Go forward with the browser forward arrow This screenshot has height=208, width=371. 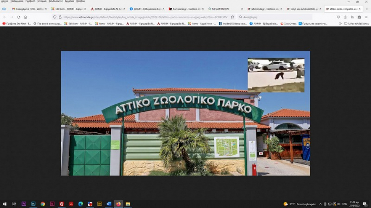pos(11,17)
